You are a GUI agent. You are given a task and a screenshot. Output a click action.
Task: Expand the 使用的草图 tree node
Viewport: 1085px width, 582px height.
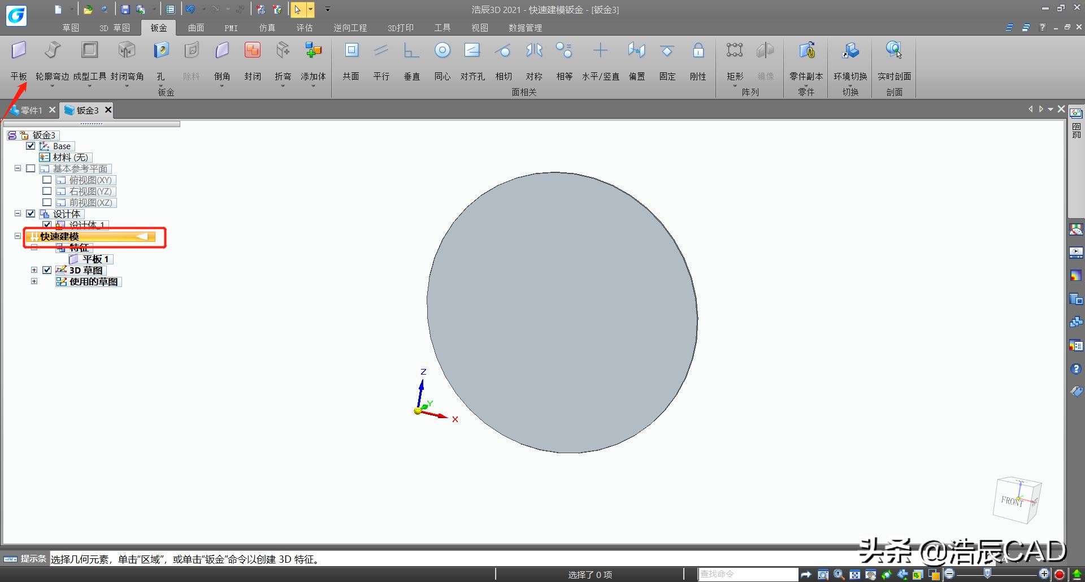click(34, 281)
